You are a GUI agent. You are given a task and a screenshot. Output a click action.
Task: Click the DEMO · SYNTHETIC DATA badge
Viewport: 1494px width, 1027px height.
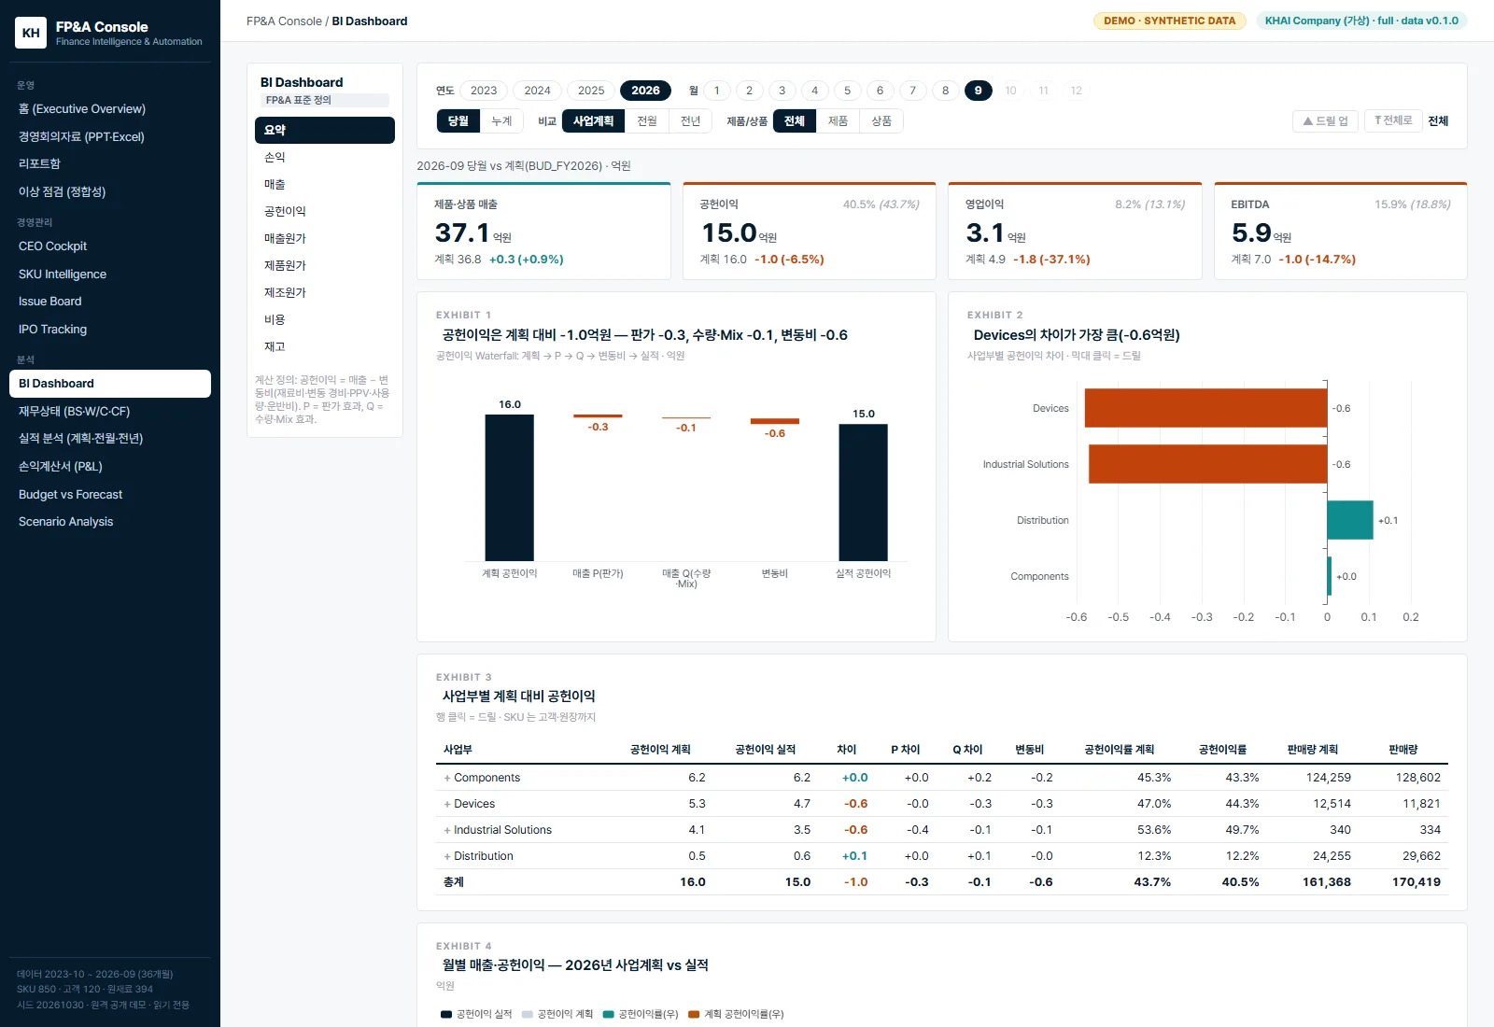(1170, 21)
